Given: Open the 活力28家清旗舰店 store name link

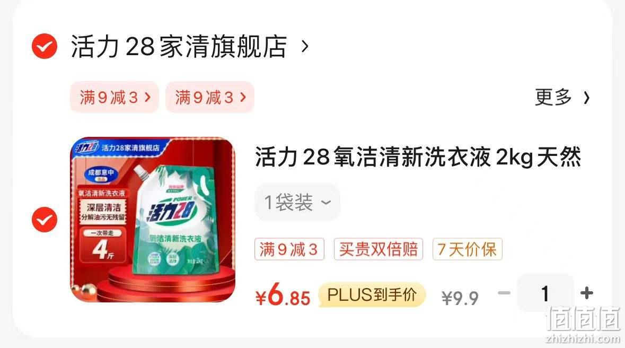Looking at the screenshot, I should (x=179, y=46).
